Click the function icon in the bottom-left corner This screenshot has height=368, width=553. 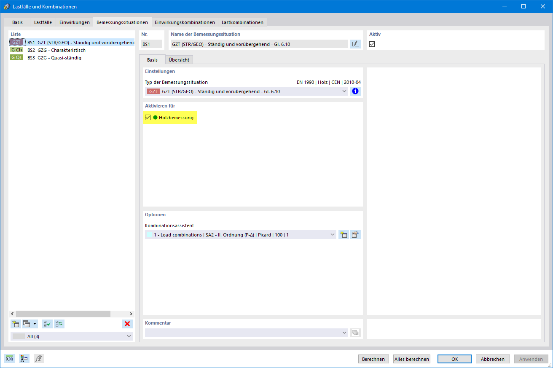[x=39, y=359]
